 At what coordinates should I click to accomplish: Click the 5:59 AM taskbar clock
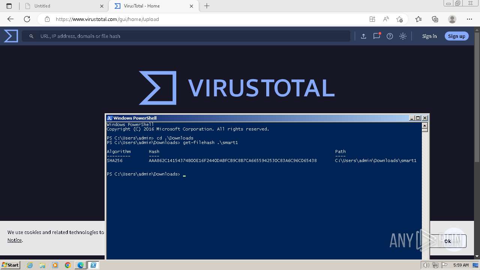[x=461, y=265]
